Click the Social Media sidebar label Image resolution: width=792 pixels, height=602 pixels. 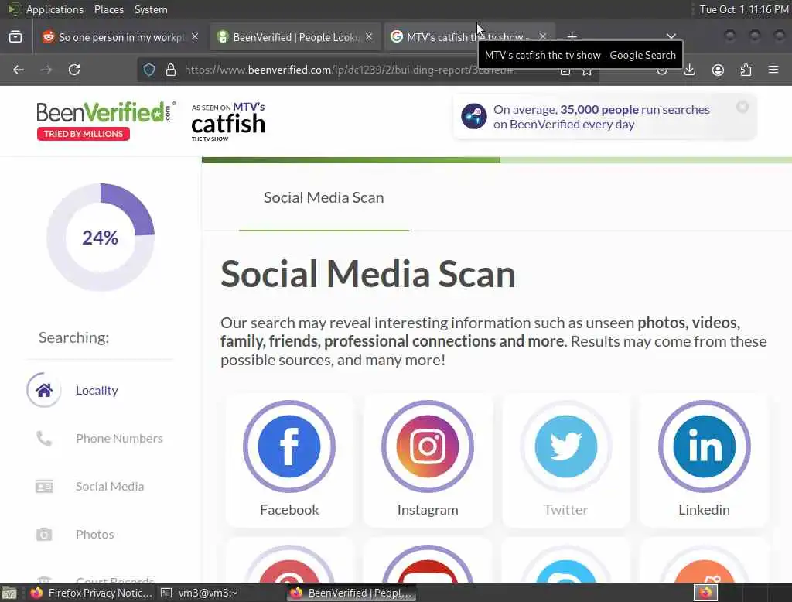(x=110, y=486)
